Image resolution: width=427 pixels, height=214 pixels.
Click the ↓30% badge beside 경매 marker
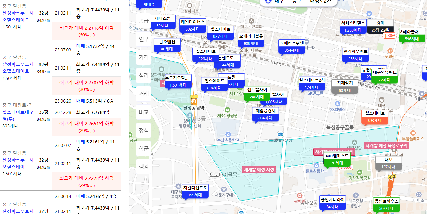tap(389, 36)
